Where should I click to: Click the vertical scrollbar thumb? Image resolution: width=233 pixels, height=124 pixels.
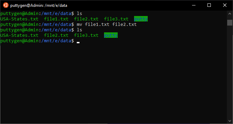230,22
